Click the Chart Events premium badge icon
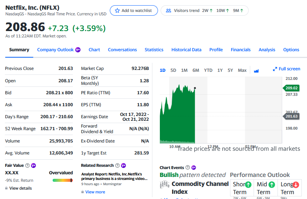Screen dimensions: 307x199 coord(193,168)
